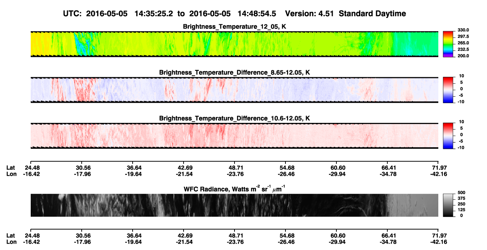The width and height of the screenshot is (487, 250).
Task: Click the 500 radiance colorbar label
Action: [x=461, y=193]
